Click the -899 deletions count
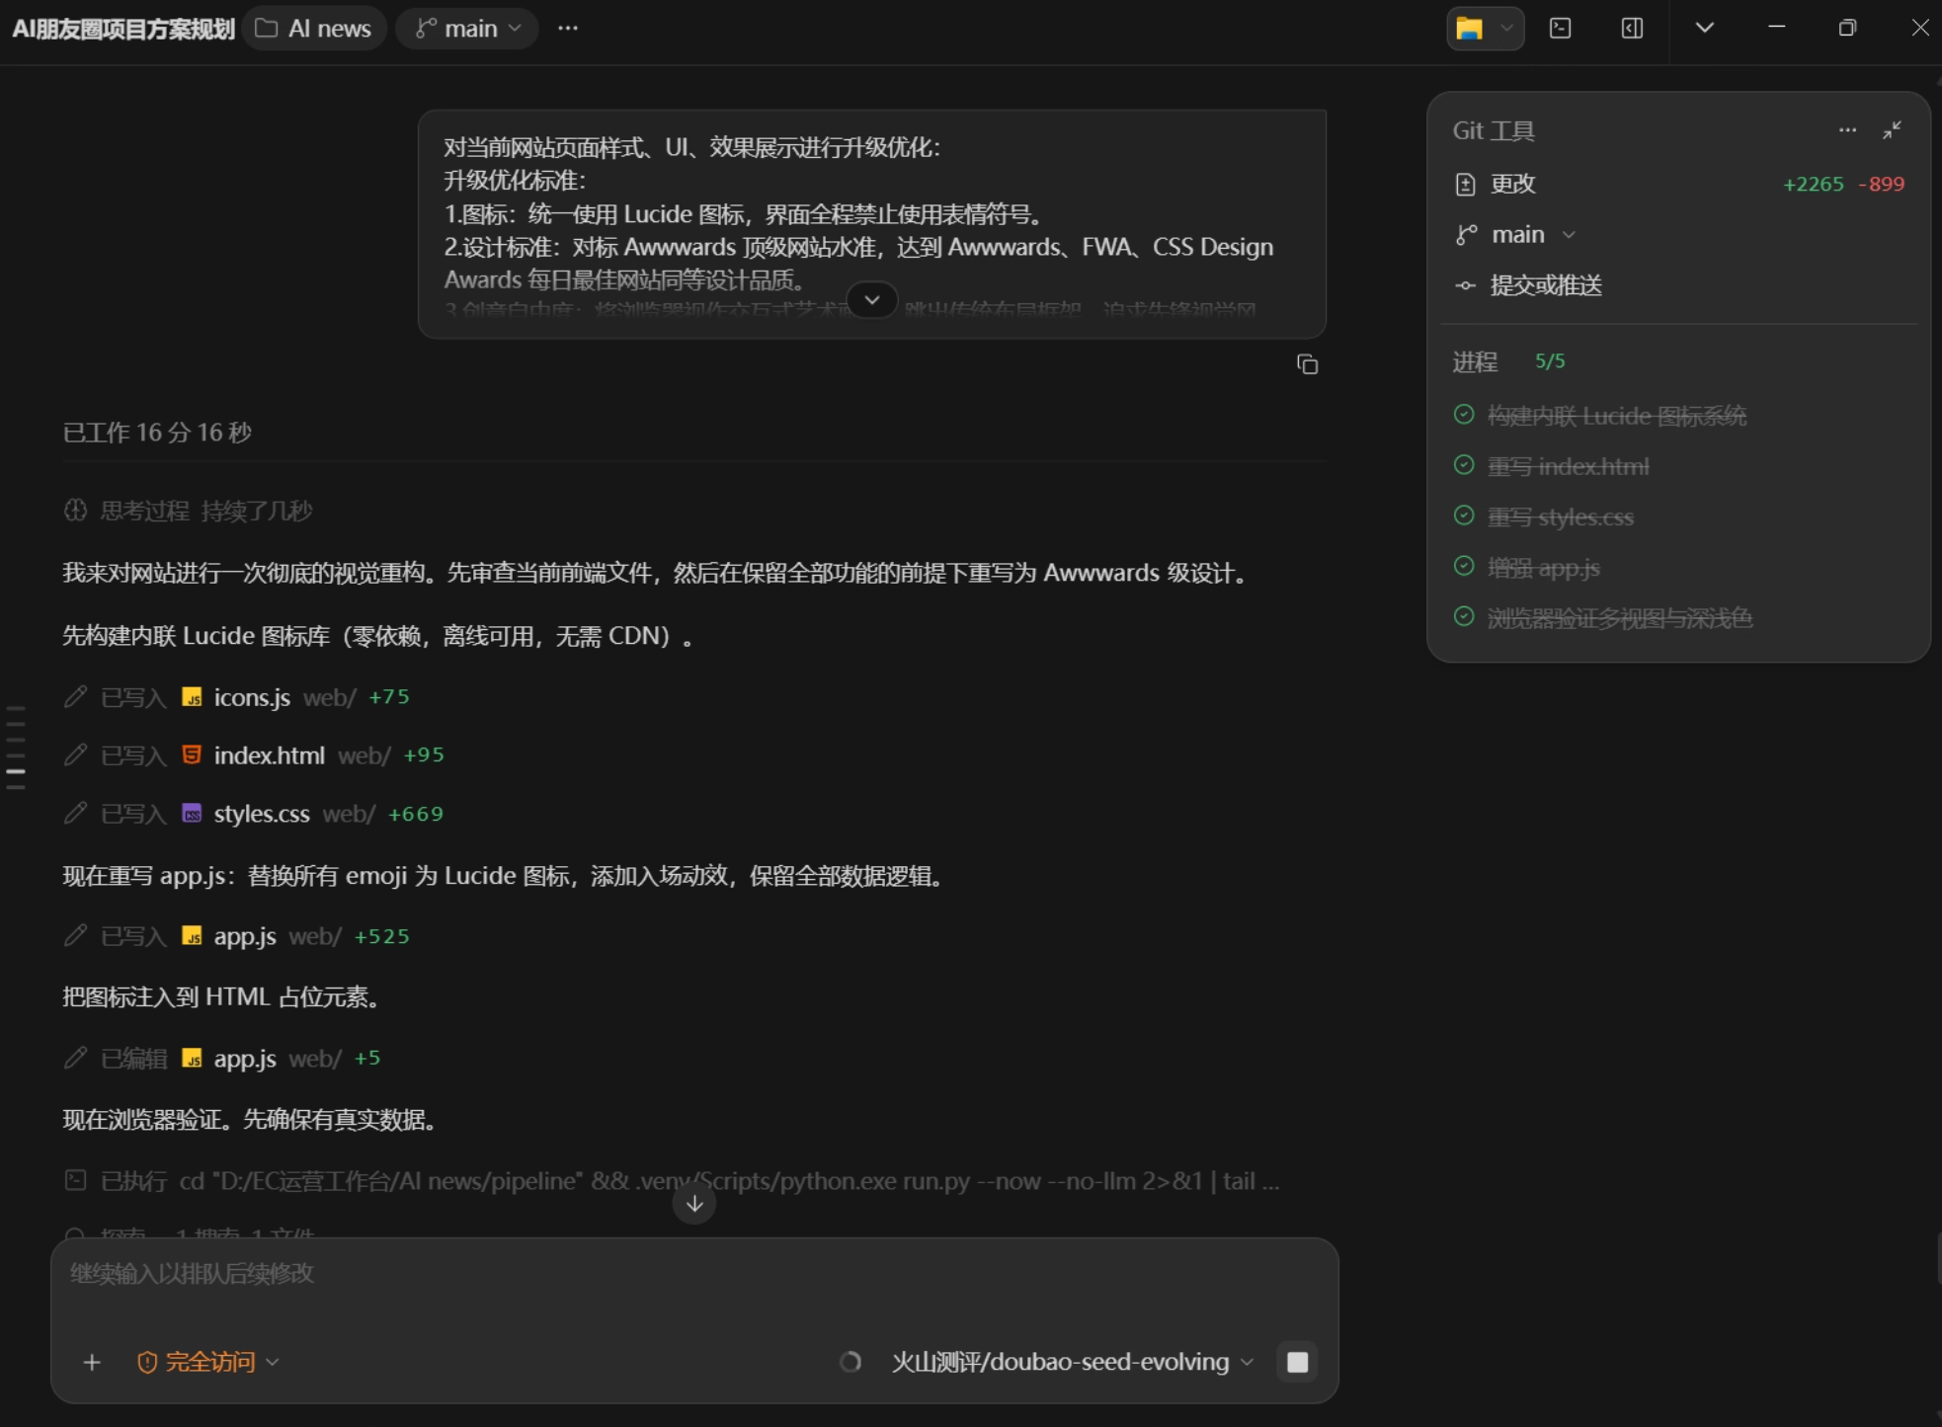This screenshot has height=1427, width=1942. (x=1881, y=185)
